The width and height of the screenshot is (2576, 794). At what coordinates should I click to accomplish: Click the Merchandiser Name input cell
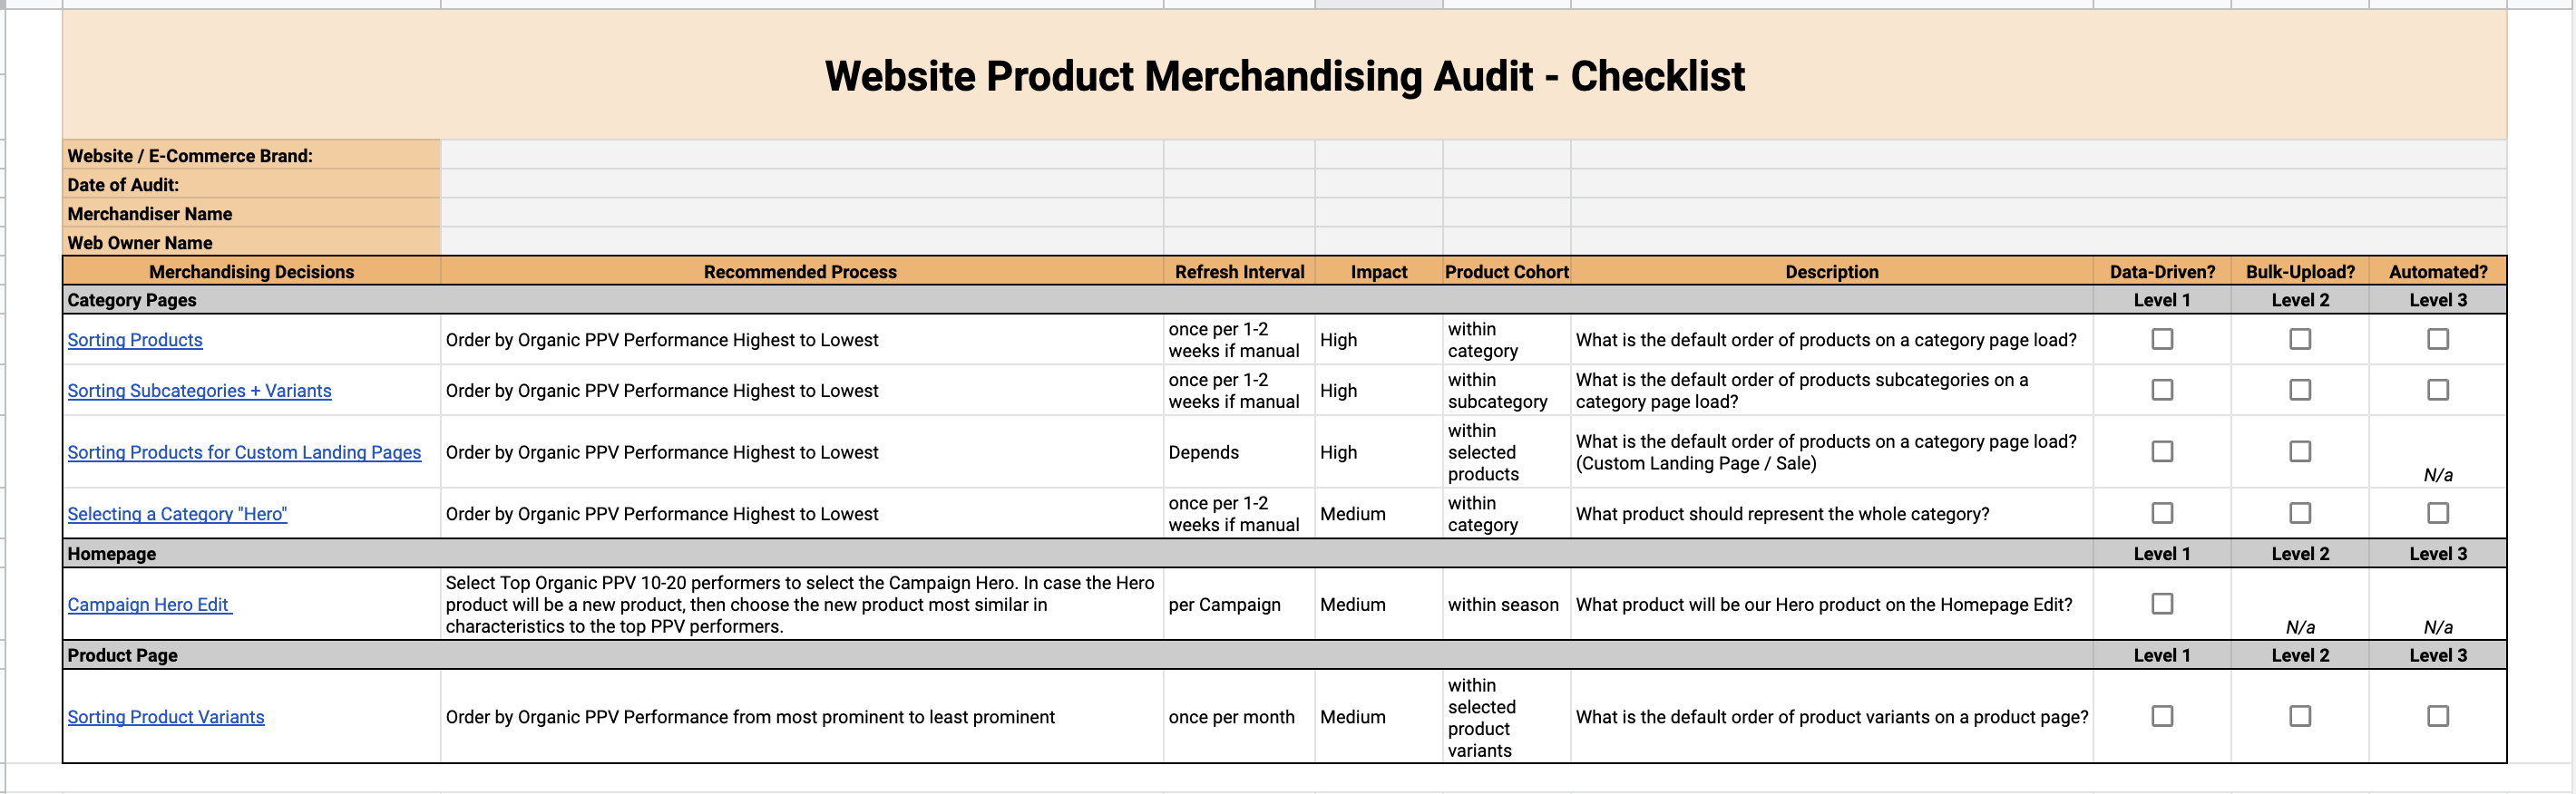[x=802, y=213]
